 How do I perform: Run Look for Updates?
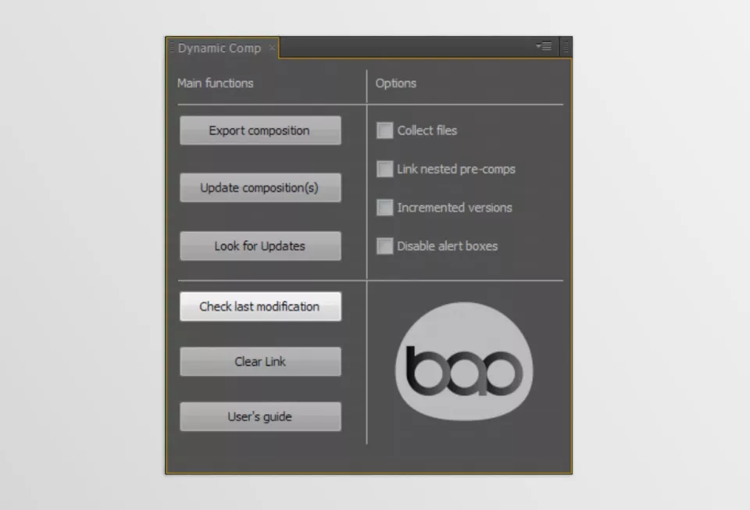pos(260,246)
